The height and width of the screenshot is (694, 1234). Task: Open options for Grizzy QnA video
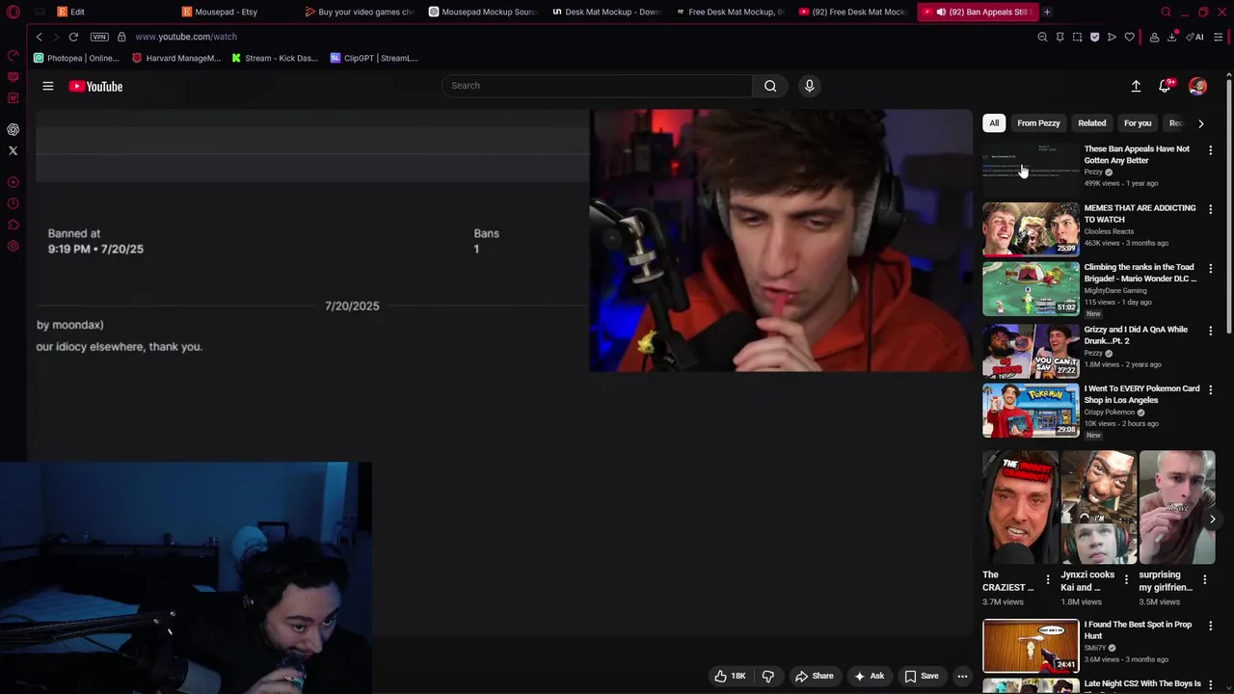tap(1210, 331)
